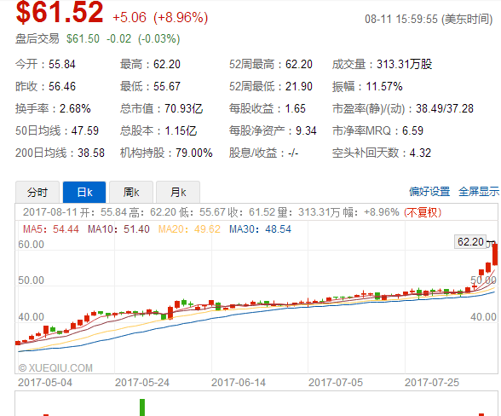
Task: Open the 月k monthly chart tab
Action: [x=178, y=192]
